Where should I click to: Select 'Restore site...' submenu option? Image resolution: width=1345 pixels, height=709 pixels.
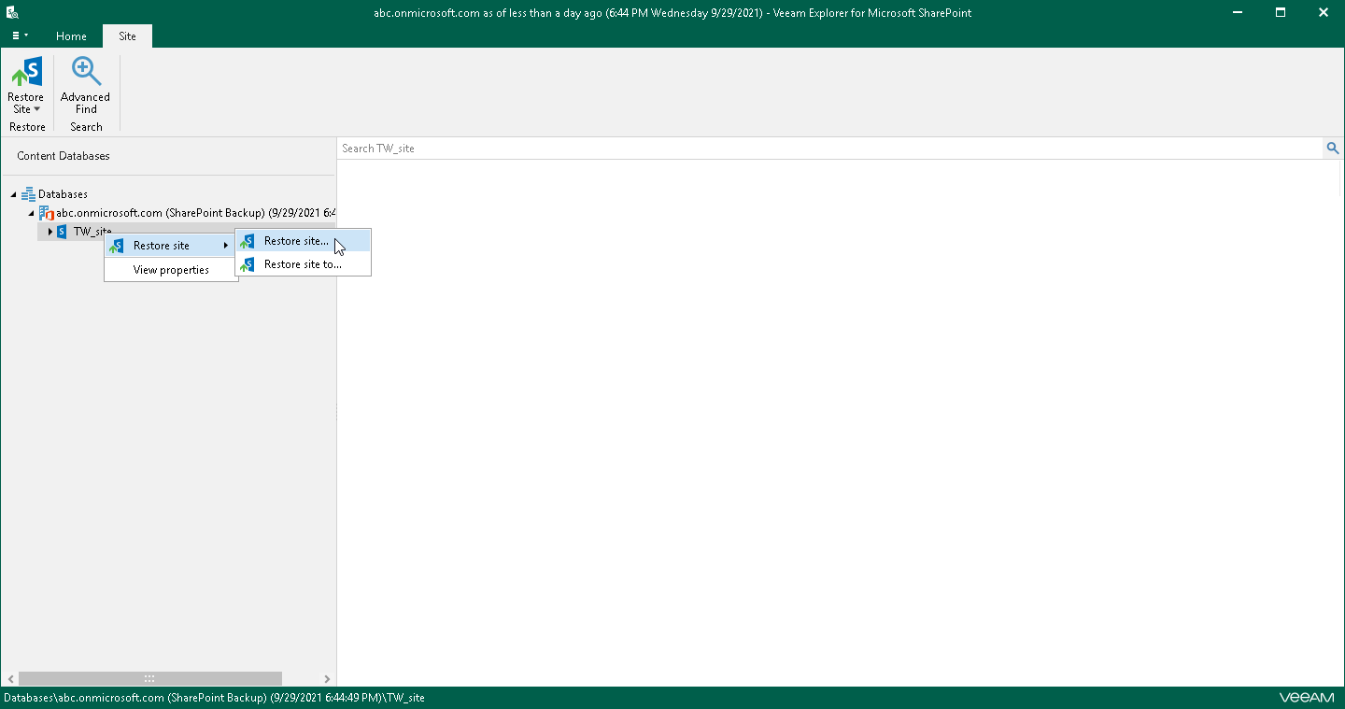303,241
